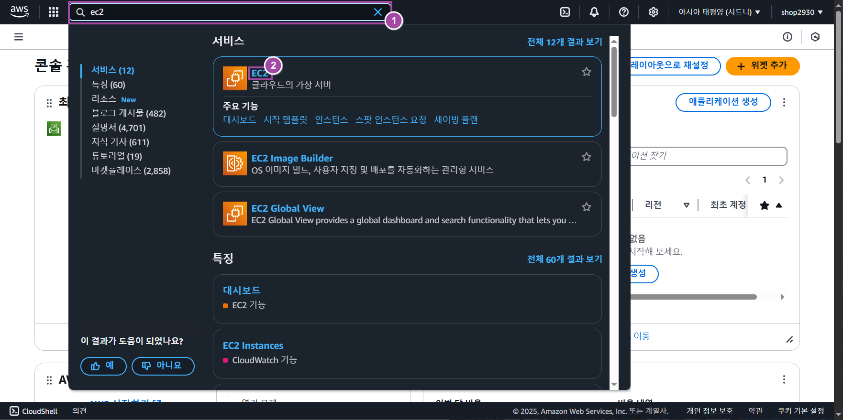Click the hexagon icon beside info icon
Screen dimensions: 843x420
tap(815, 37)
